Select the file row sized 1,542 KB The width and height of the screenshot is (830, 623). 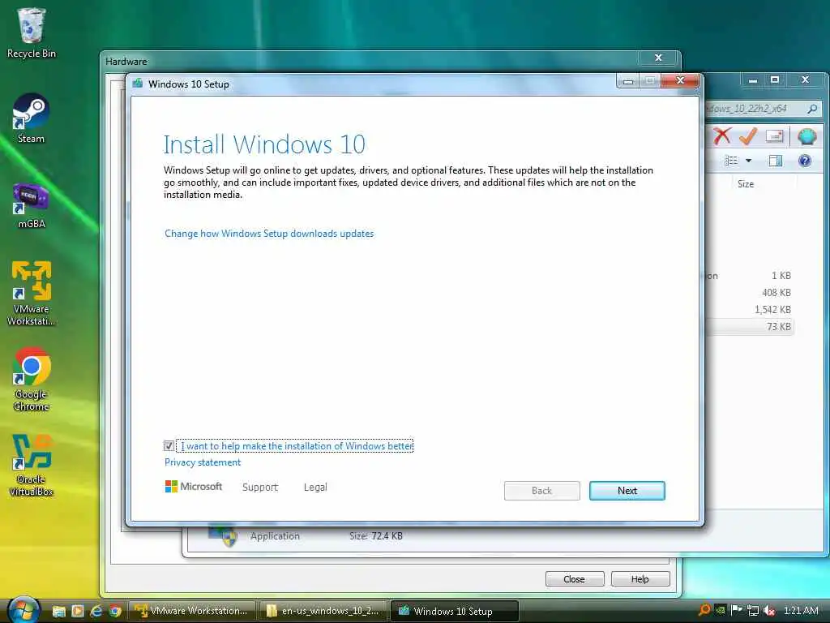click(x=749, y=309)
